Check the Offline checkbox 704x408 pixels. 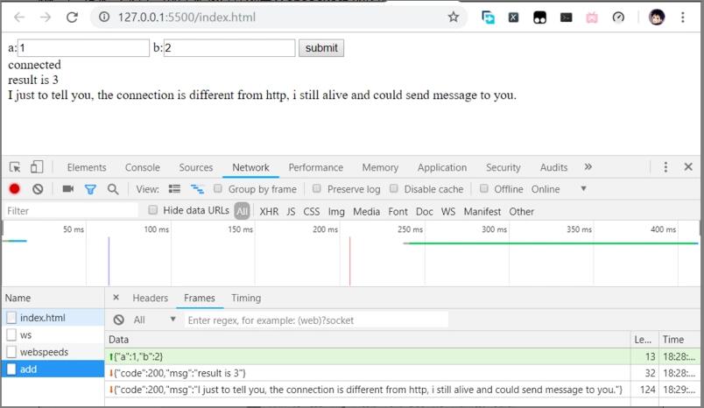pyautogui.click(x=484, y=188)
